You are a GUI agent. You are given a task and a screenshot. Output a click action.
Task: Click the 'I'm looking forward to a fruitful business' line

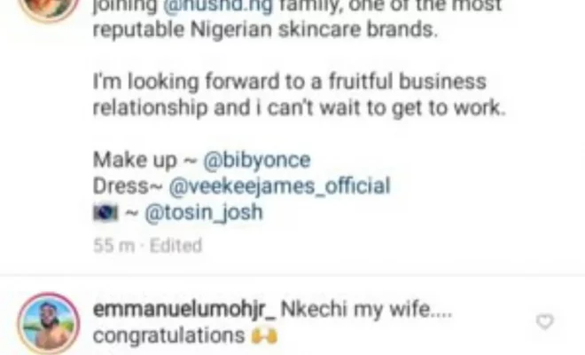tap(289, 81)
